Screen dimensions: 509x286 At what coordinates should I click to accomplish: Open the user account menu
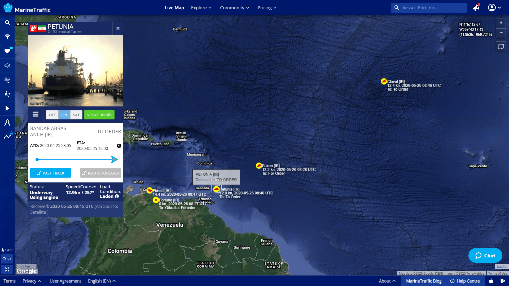494,8
